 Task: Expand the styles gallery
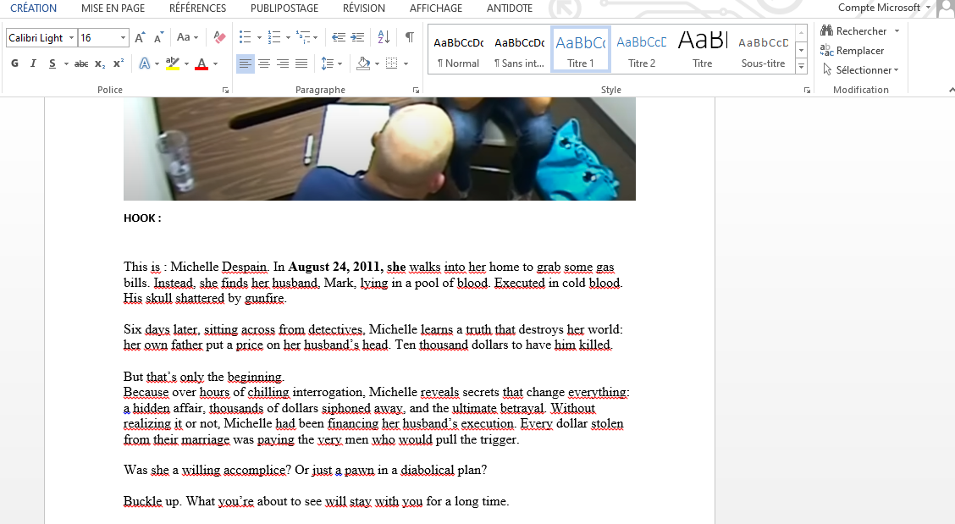(x=801, y=67)
